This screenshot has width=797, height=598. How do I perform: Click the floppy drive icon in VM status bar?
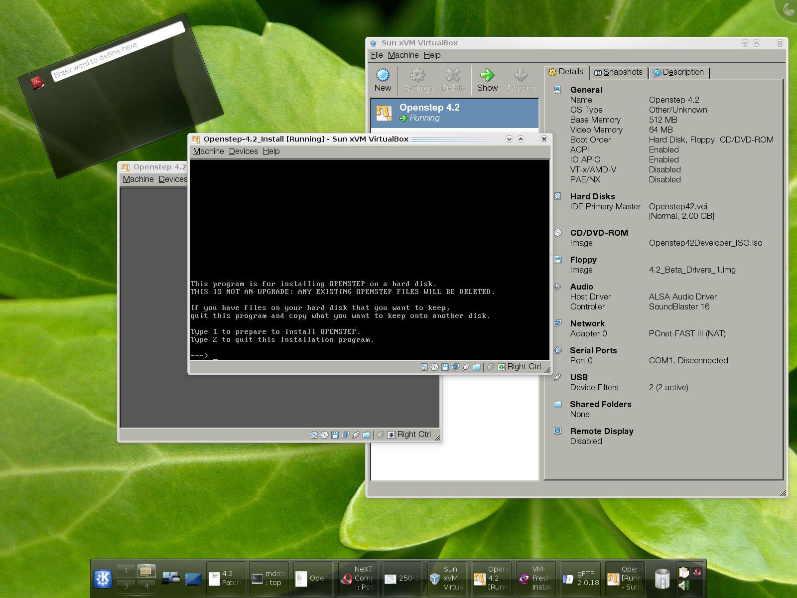445,367
